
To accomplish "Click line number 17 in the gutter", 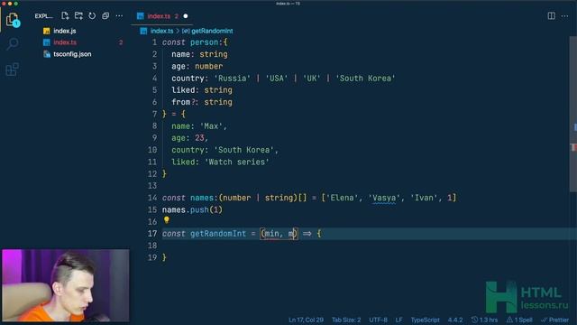I will tap(152, 234).
